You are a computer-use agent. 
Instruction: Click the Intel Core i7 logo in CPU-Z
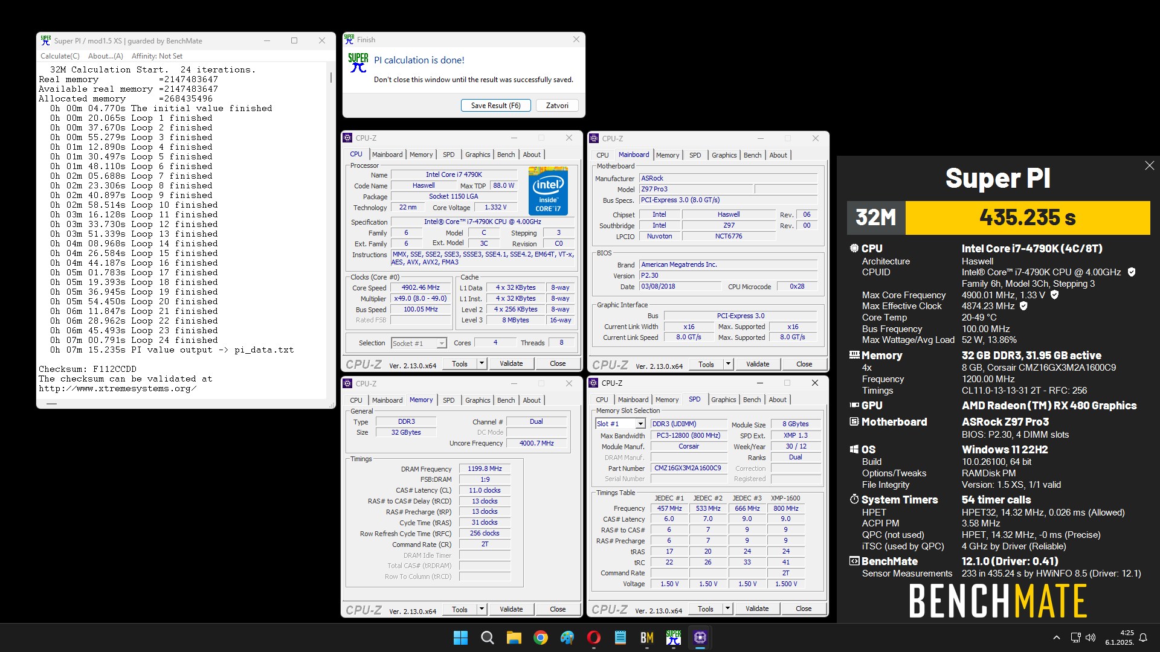pyautogui.click(x=548, y=190)
